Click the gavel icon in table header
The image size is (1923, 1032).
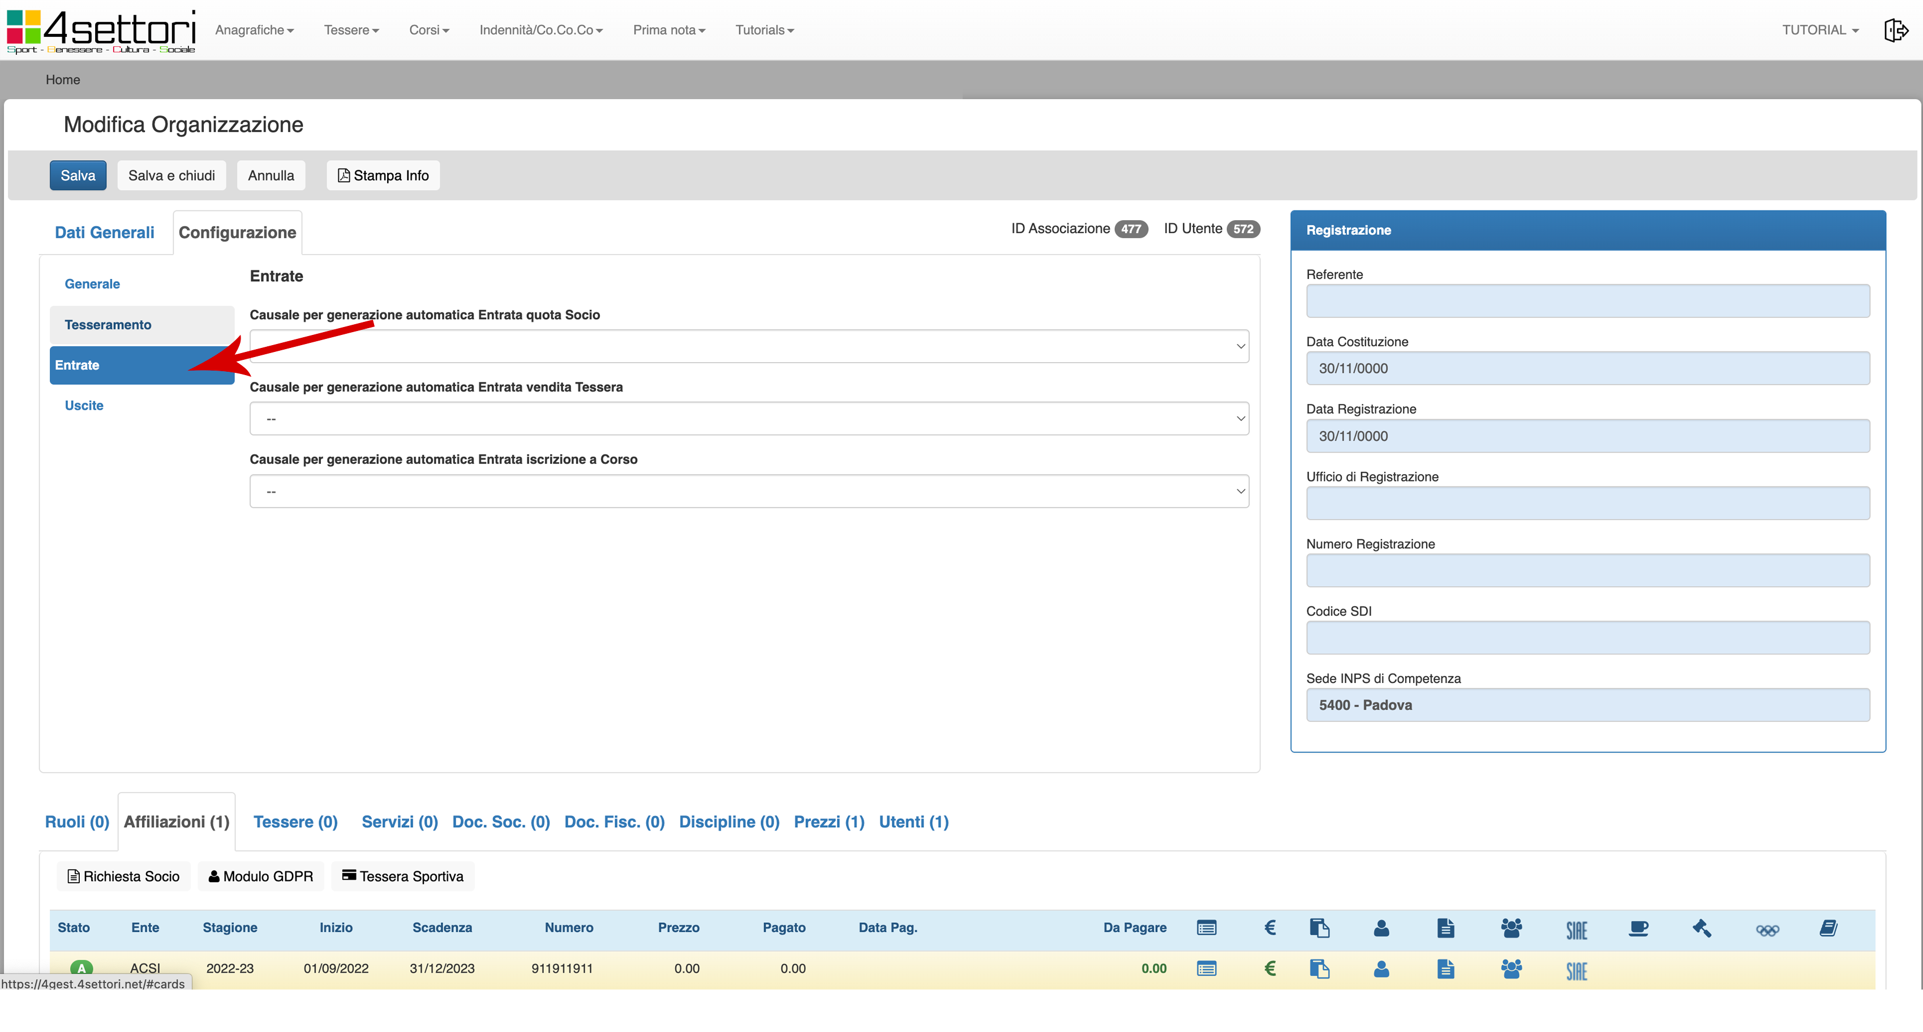(1701, 928)
